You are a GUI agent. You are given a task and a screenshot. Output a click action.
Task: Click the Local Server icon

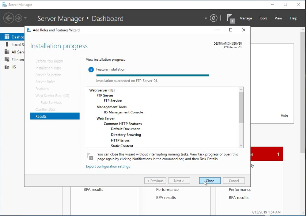pos(7,44)
